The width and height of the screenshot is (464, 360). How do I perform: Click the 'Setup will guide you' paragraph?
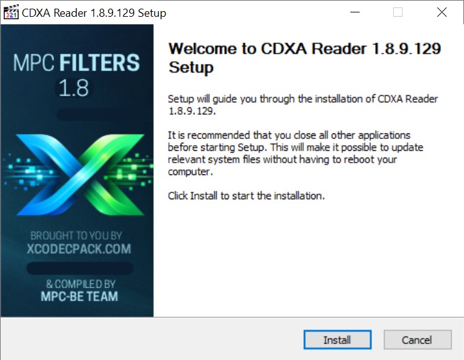(x=303, y=105)
